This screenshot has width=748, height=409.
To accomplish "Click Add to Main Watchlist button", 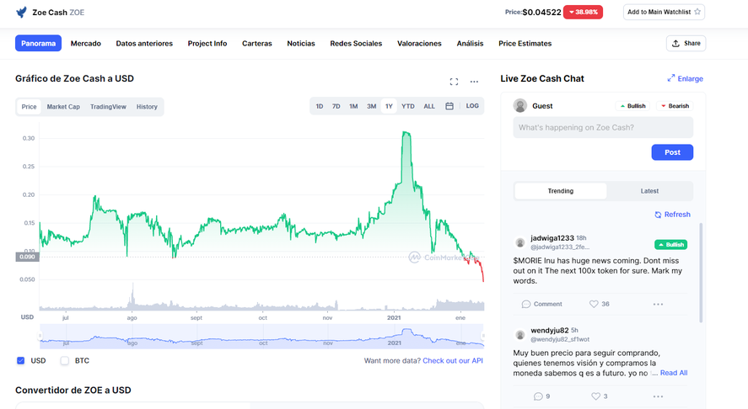I will 664,12.
